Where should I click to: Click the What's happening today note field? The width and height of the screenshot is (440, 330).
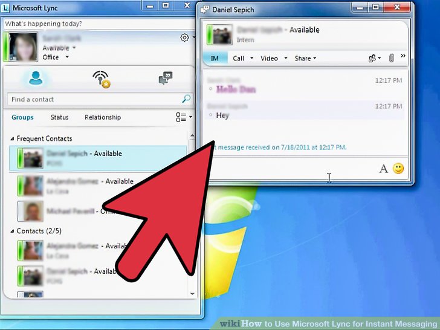(x=99, y=24)
